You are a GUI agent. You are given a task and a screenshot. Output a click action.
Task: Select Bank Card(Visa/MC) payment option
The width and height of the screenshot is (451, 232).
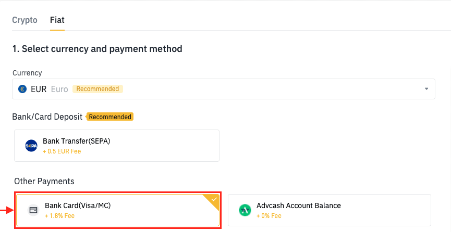118,210
